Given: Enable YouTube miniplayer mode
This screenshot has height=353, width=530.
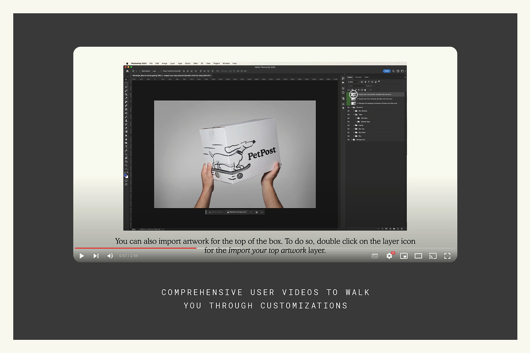Looking at the screenshot, I should [x=404, y=255].
